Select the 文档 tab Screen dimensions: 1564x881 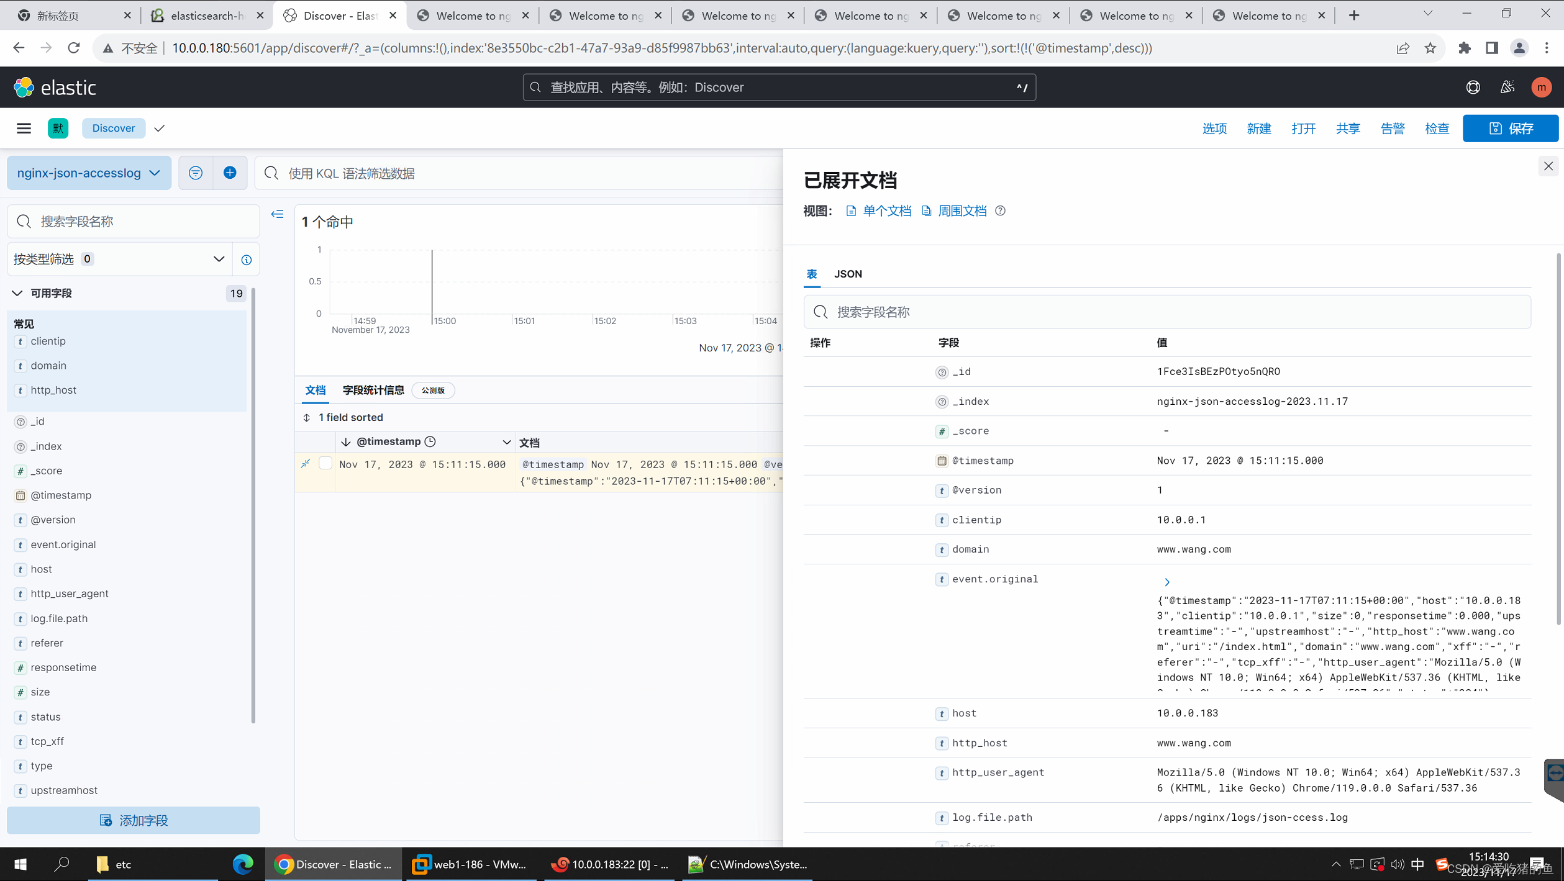[x=316, y=390]
